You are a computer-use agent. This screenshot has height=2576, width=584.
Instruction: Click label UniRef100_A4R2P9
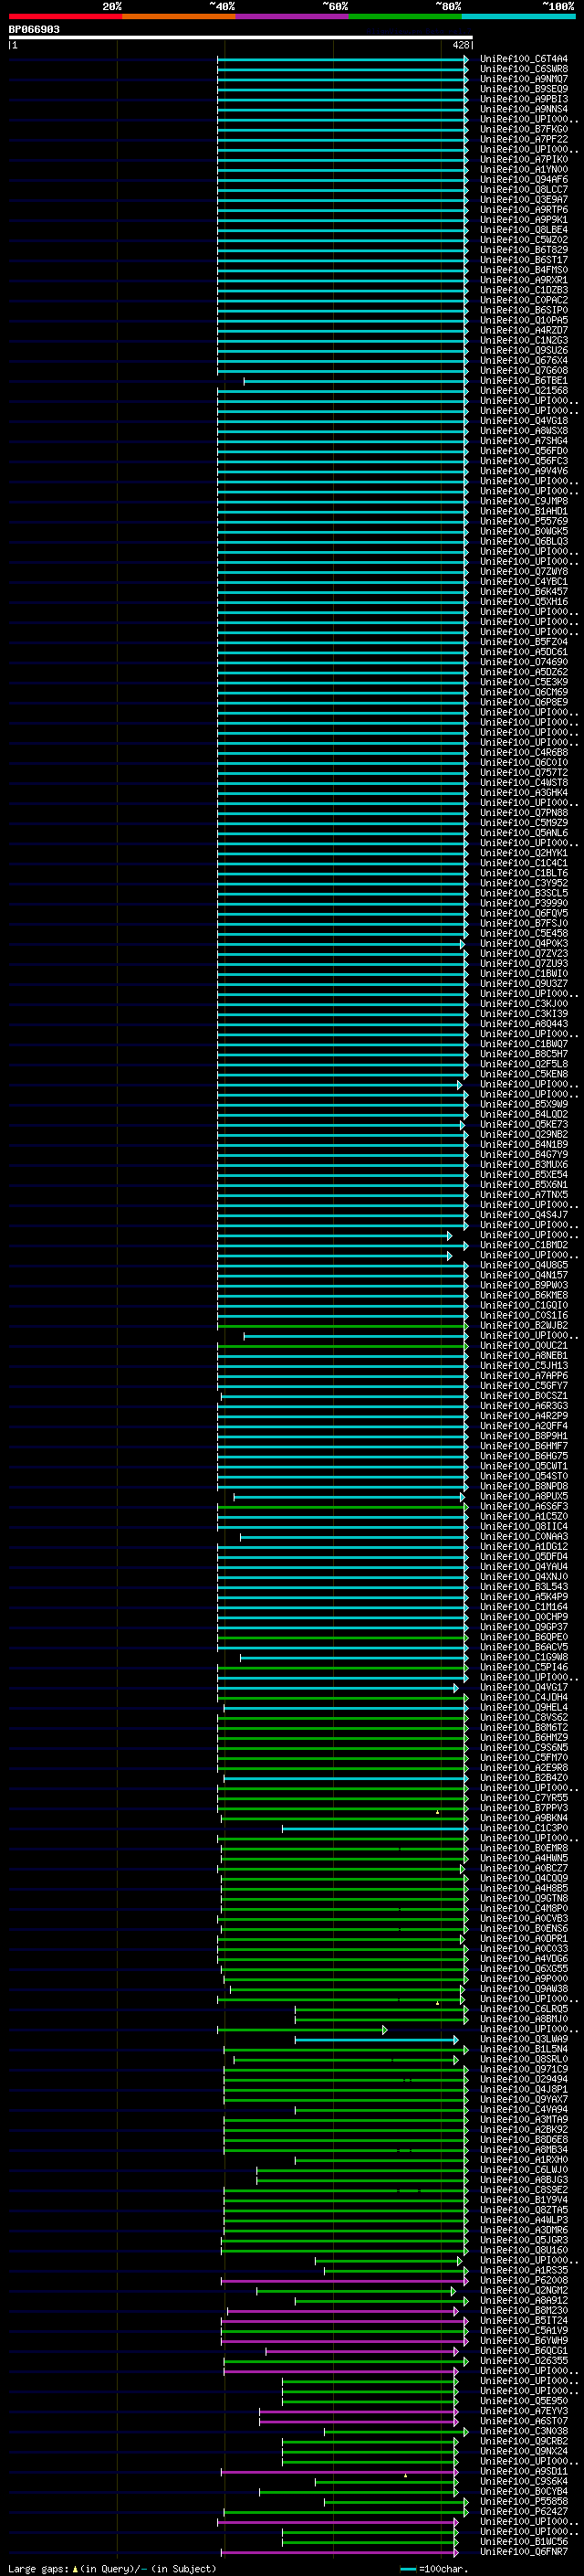[524, 1416]
